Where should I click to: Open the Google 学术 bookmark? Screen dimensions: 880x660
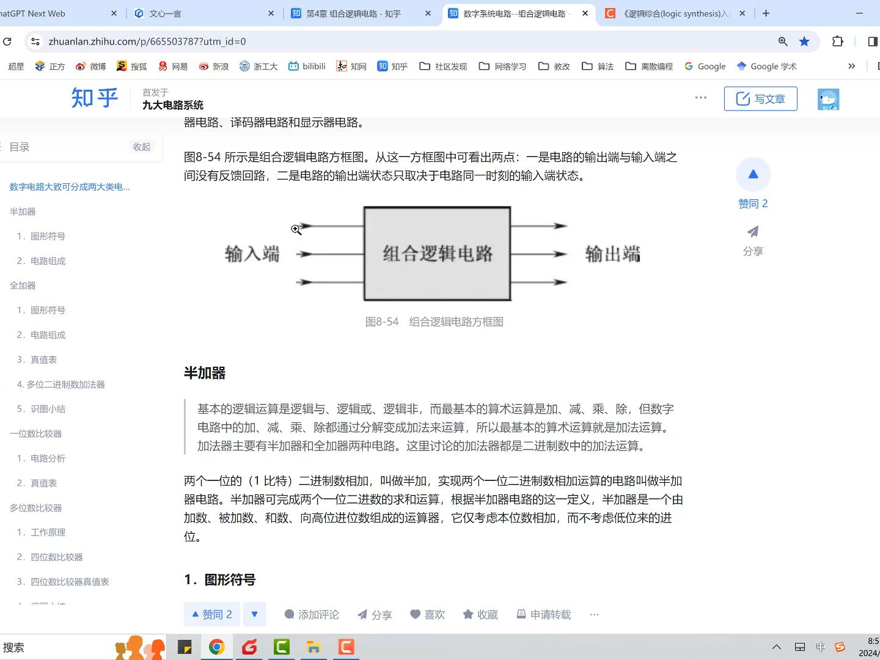tap(767, 66)
